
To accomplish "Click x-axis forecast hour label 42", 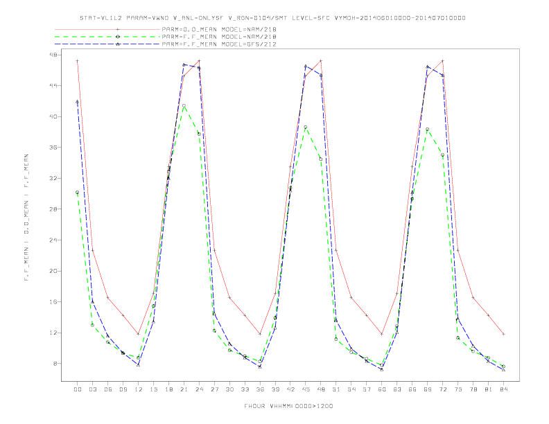I will click(x=290, y=389).
